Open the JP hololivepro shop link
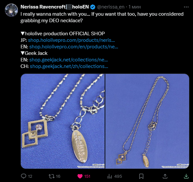Screen dimensions: 193x182 click(71, 40)
